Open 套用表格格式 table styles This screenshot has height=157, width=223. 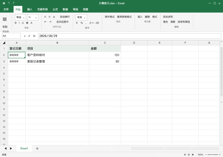tap(125, 17)
